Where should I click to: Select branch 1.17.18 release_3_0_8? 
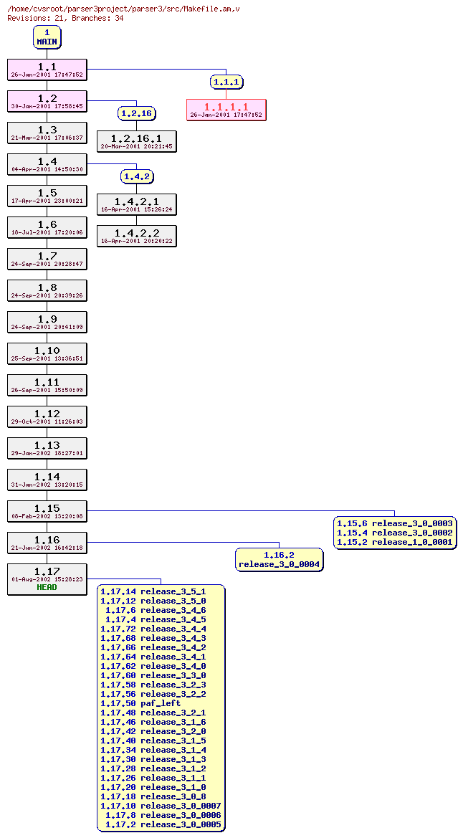(153, 797)
